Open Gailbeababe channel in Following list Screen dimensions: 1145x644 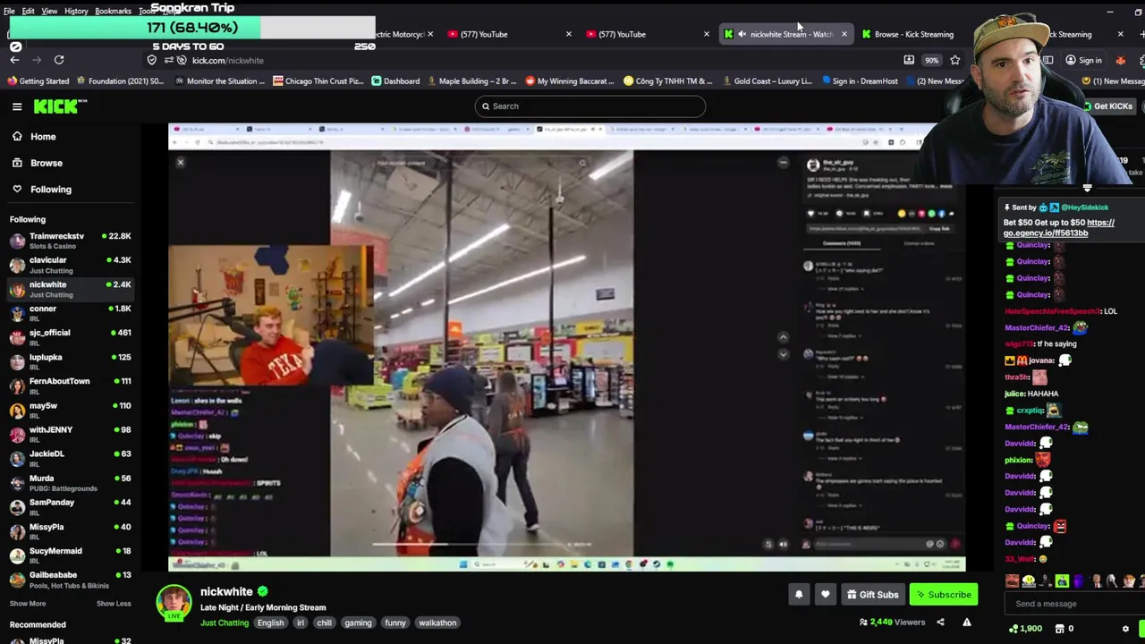[70, 580]
